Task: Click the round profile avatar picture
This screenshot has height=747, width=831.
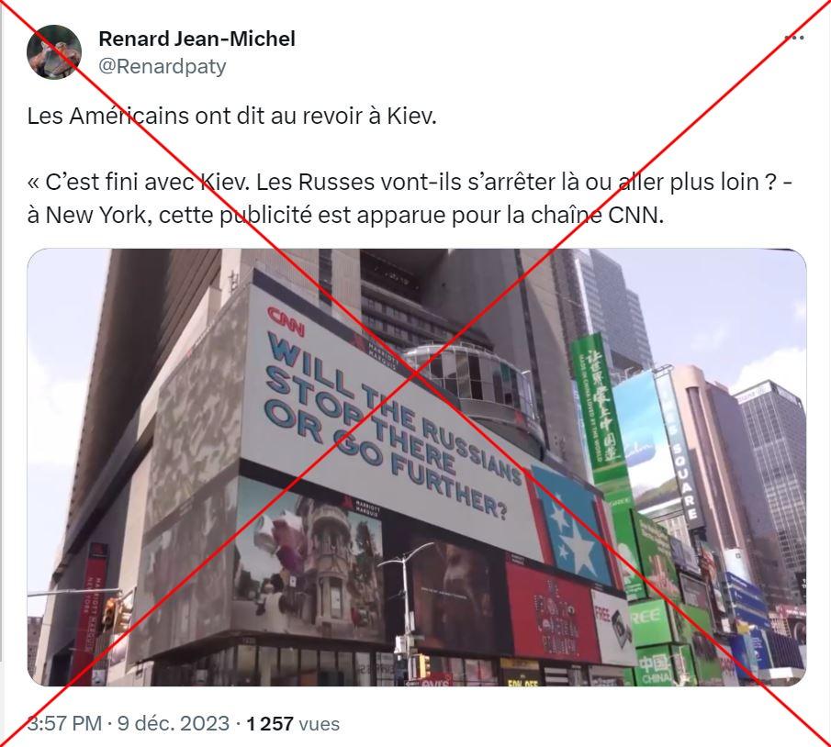Action: 54,51
